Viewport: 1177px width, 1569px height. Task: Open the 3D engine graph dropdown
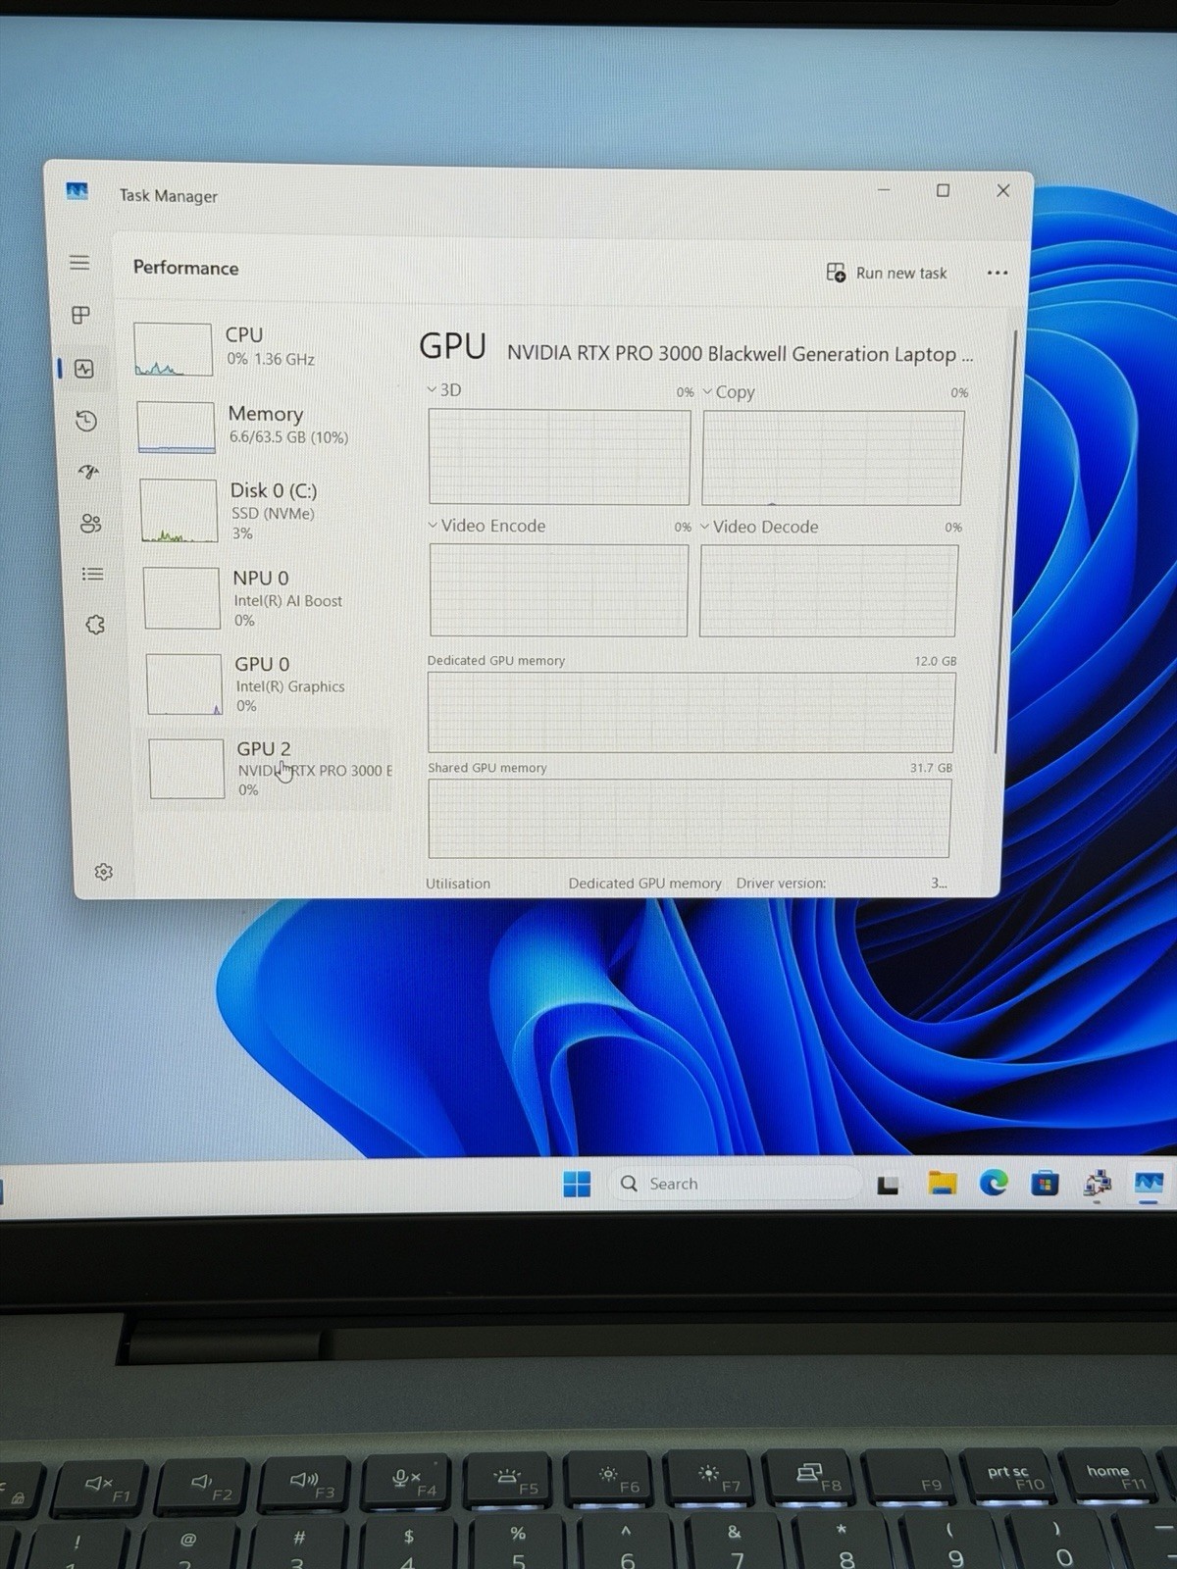[433, 389]
